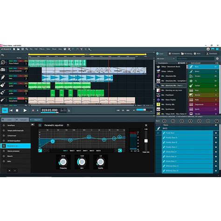Click the add track icon above track list
The height and width of the screenshot is (221, 221).
[2, 55]
